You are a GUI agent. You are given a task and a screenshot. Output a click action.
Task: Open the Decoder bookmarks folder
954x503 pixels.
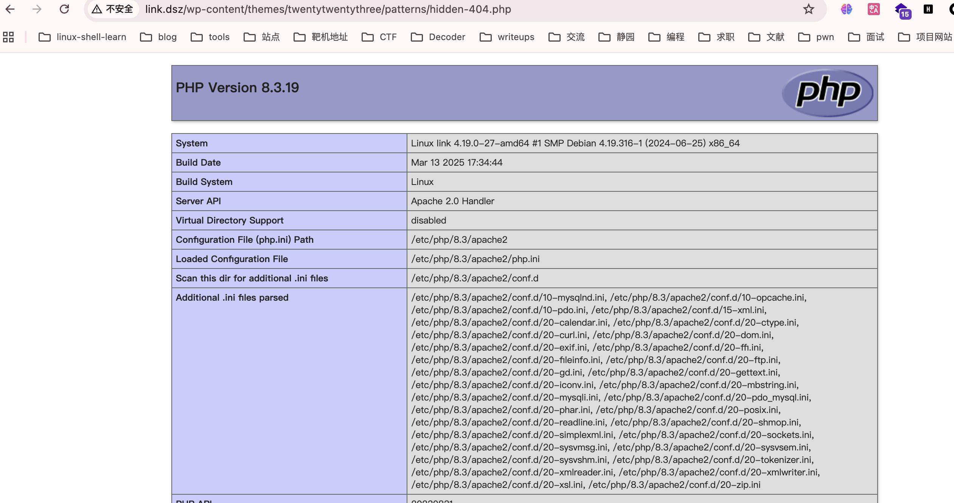pos(438,37)
